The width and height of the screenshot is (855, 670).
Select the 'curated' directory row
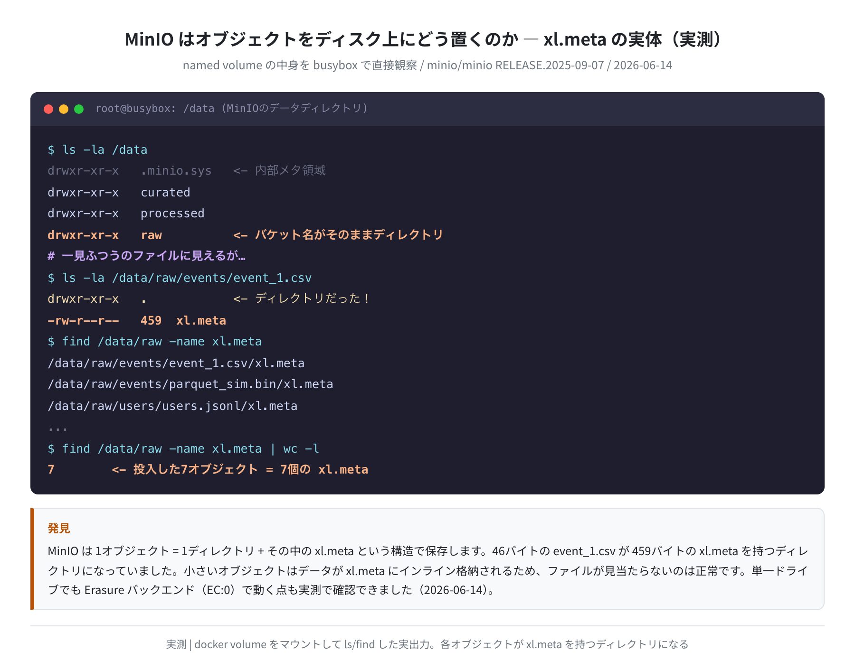119,192
